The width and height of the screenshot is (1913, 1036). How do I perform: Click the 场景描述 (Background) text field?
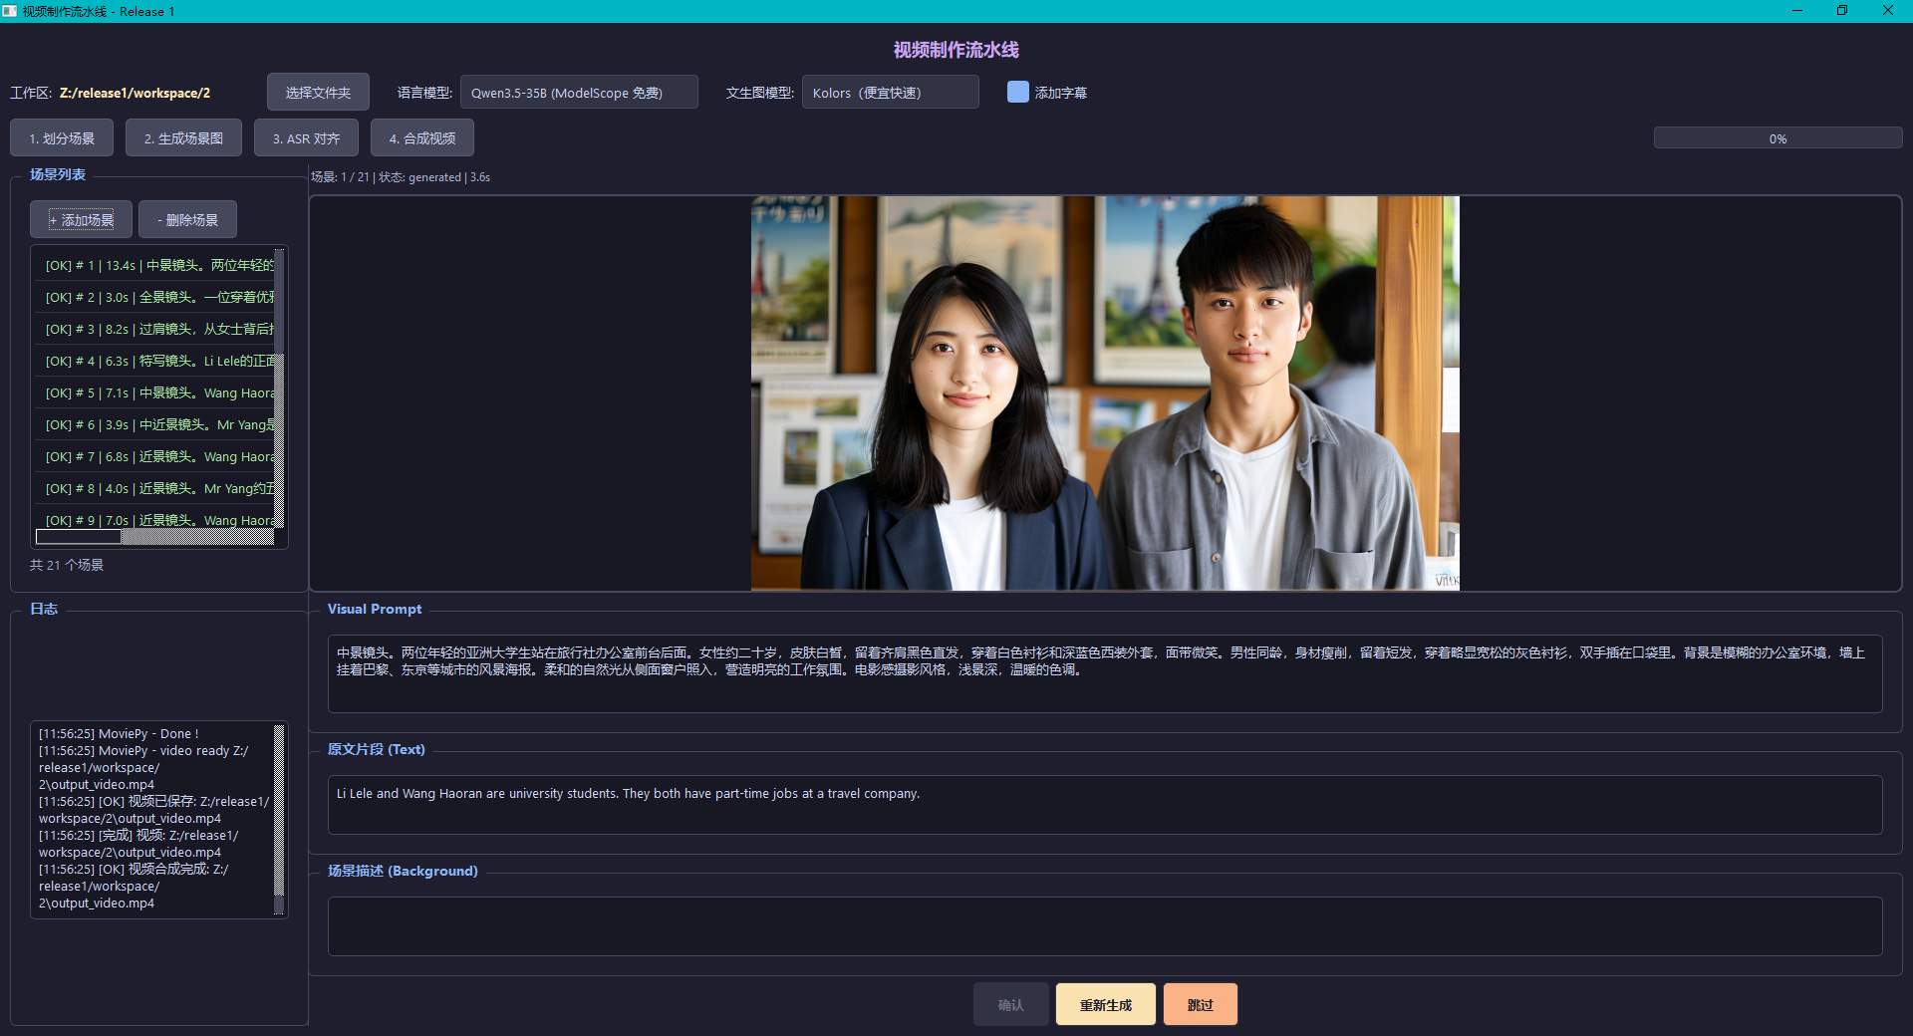coord(1104,926)
